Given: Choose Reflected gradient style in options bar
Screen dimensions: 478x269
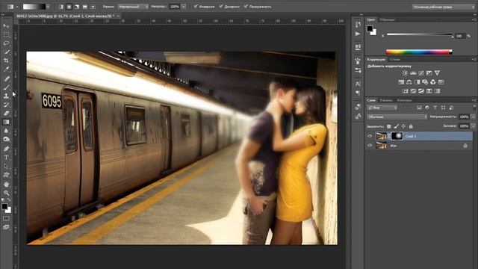Looking at the screenshot, I should click(84, 7).
